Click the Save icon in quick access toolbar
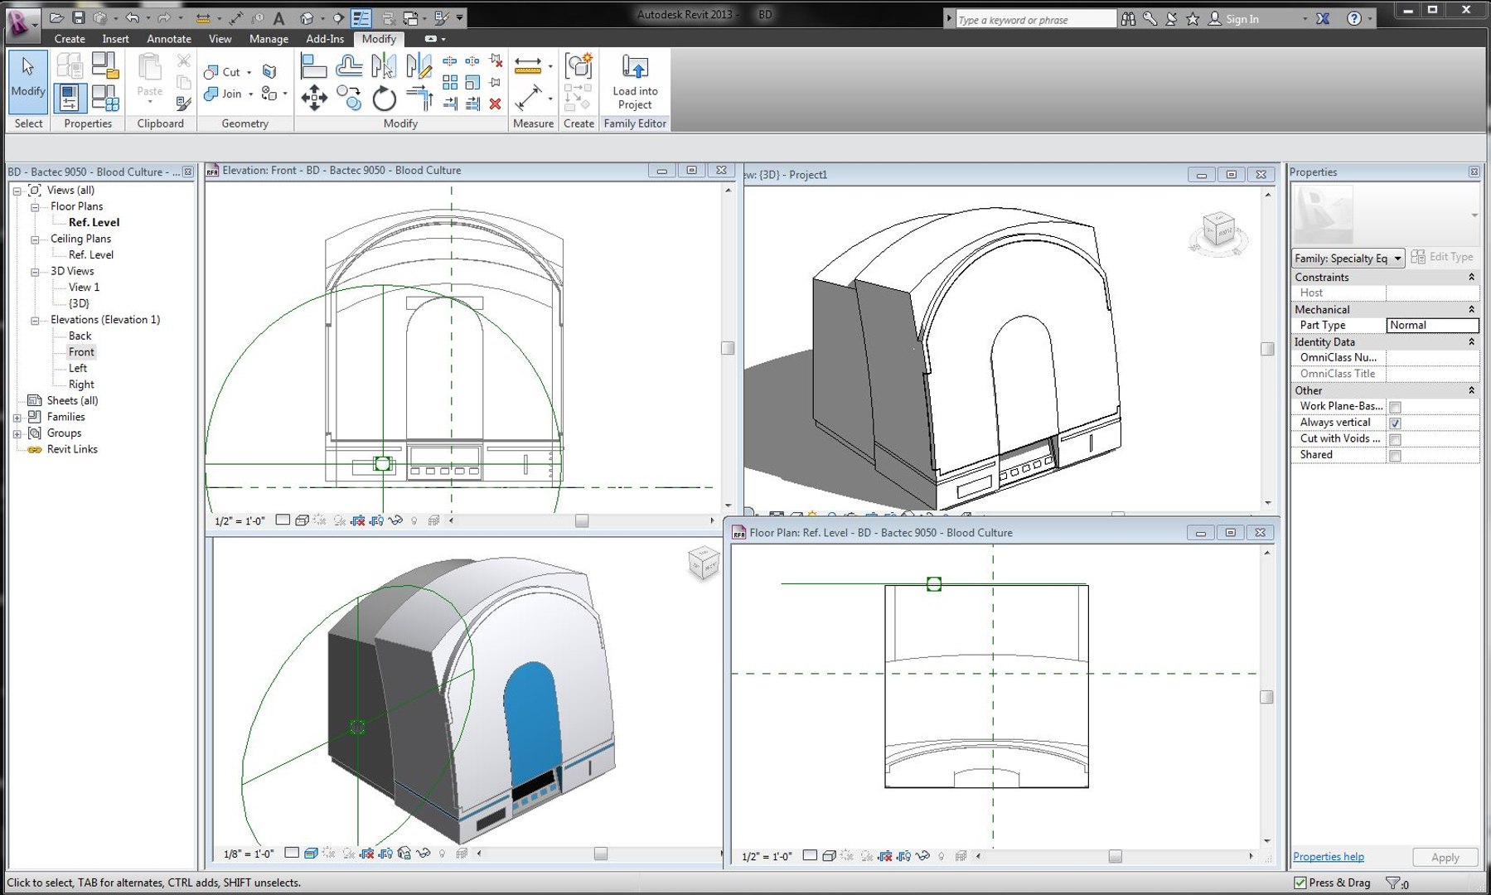 78,17
